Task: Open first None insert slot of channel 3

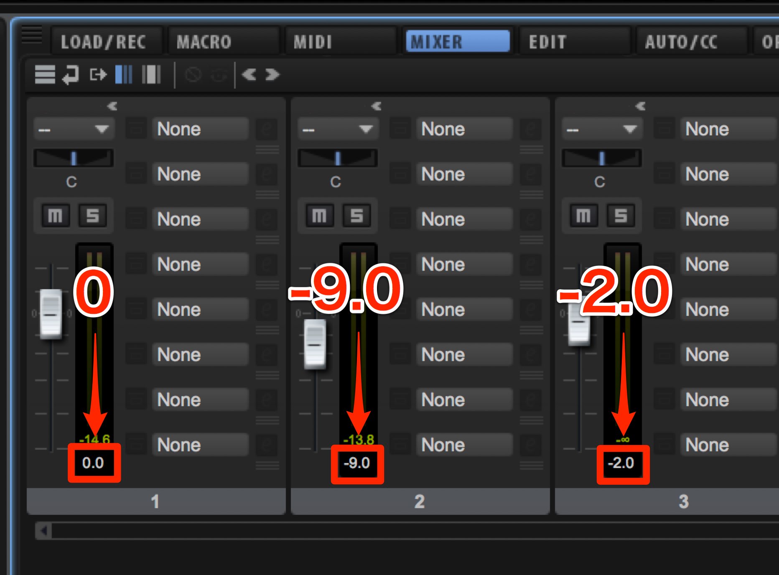Action: (x=729, y=129)
